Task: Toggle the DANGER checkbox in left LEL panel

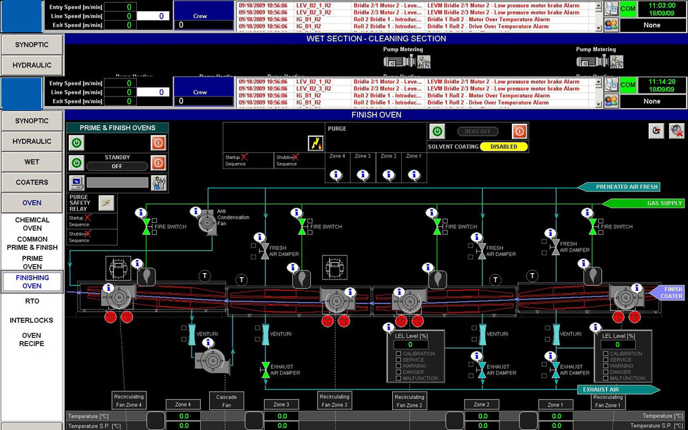Action: point(398,372)
